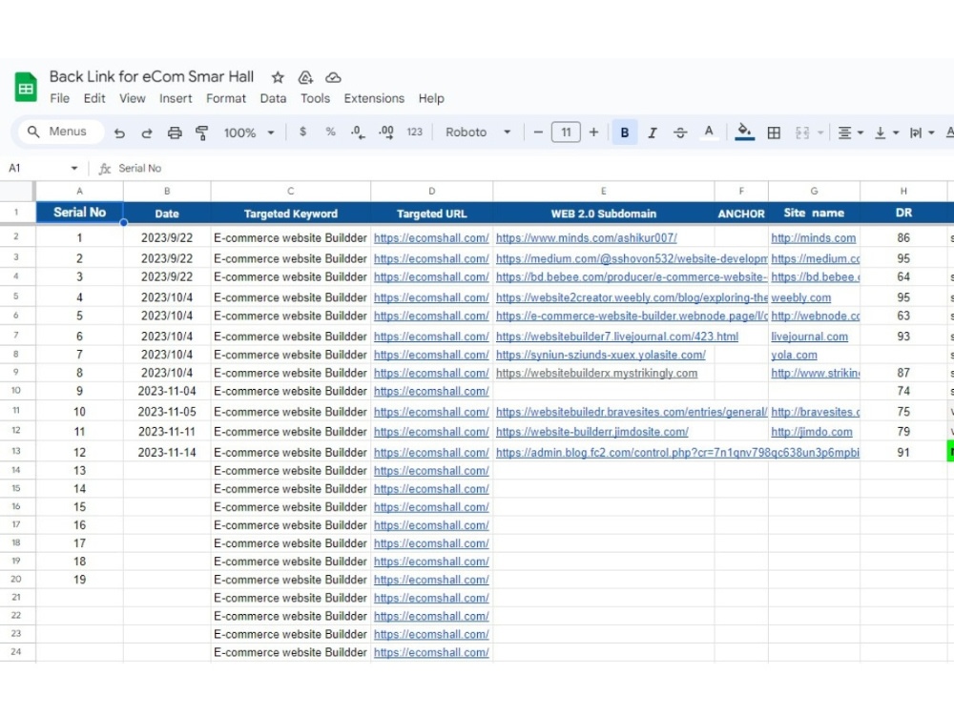Open vertical align dropdown

click(886, 133)
